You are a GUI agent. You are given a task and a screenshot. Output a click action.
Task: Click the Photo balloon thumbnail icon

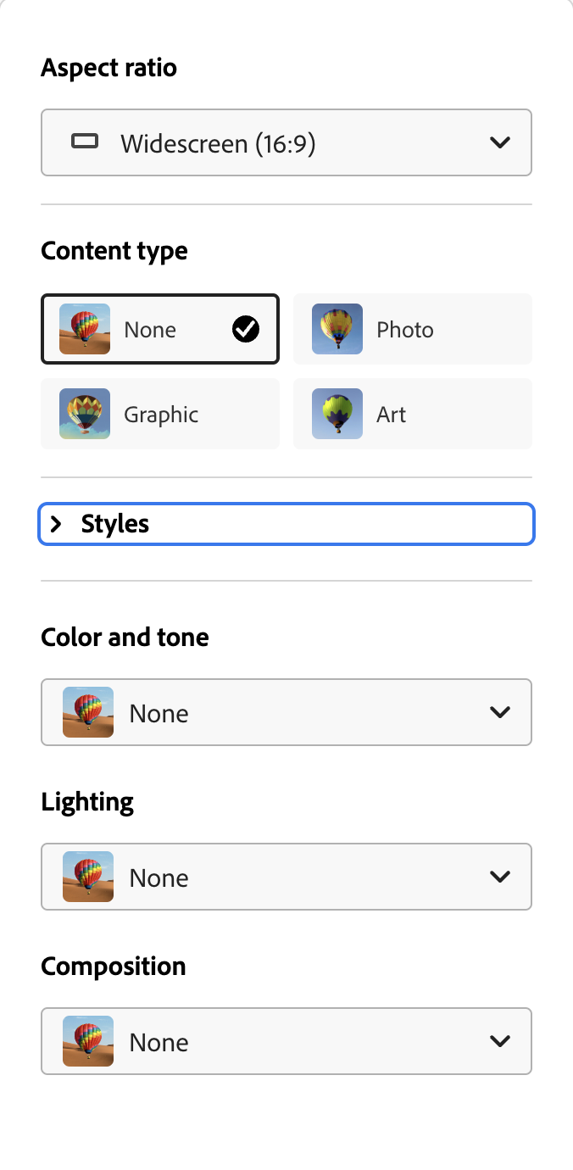click(337, 329)
